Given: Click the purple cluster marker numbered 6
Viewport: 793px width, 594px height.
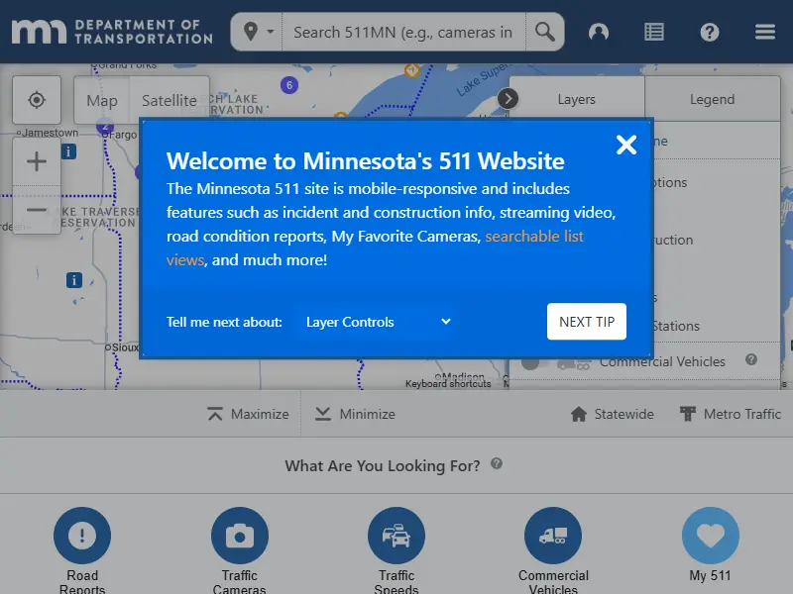Looking at the screenshot, I should [x=289, y=85].
